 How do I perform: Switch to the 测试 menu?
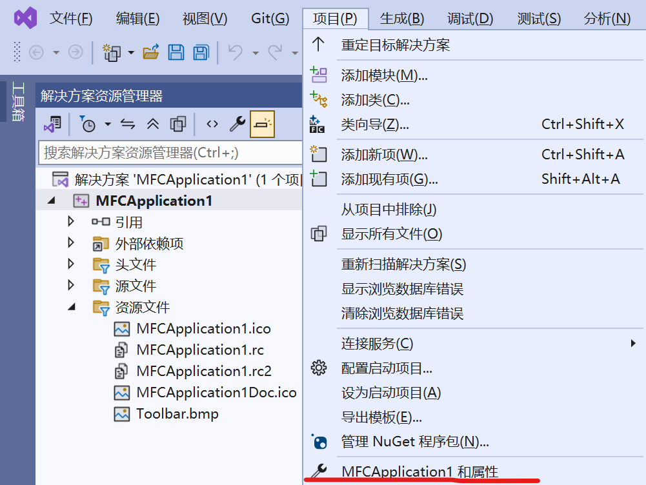pyautogui.click(x=538, y=18)
